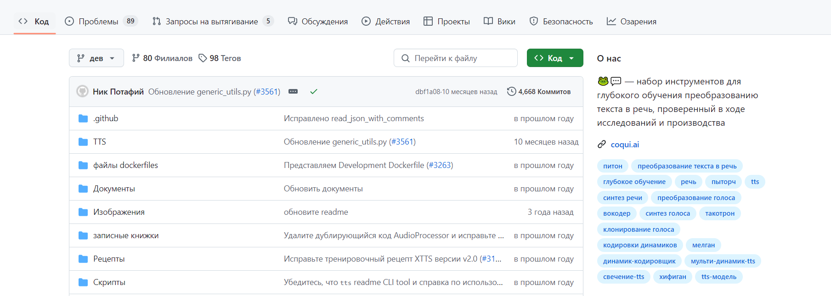The width and height of the screenshot is (831, 296).
Task: Open the дев branch dropdown
Action: click(x=96, y=58)
